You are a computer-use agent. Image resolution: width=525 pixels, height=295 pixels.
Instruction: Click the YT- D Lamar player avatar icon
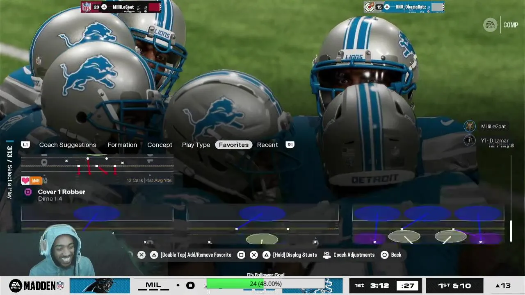click(470, 141)
